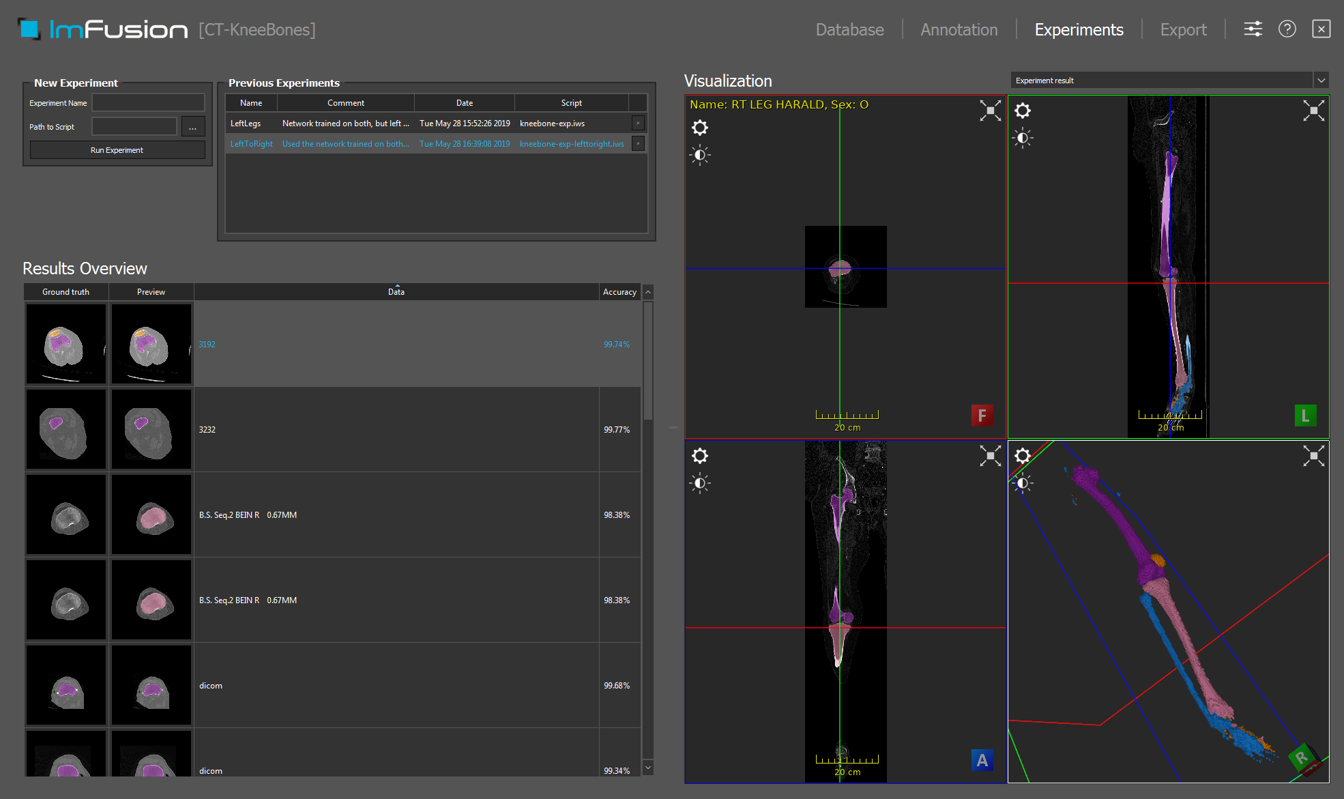Switch to the Annotation tab
1344x799 pixels.
point(959,29)
